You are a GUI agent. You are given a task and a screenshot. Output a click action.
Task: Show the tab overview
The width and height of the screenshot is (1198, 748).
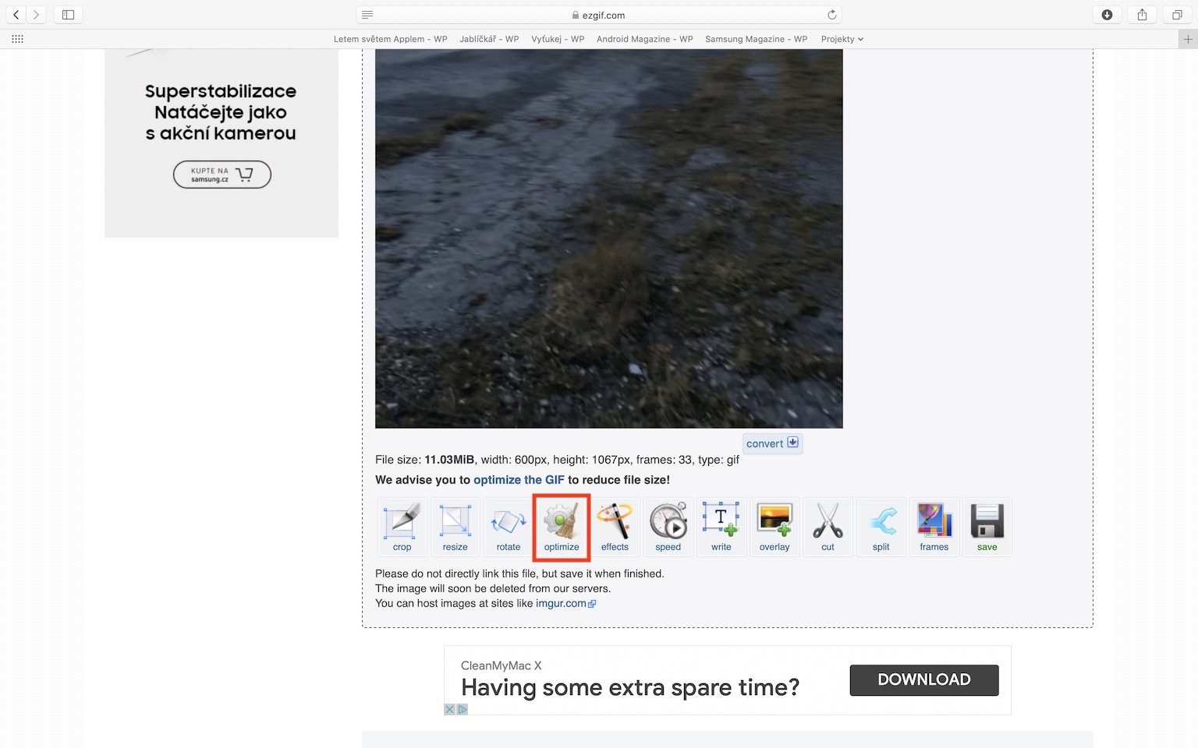(1177, 15)
